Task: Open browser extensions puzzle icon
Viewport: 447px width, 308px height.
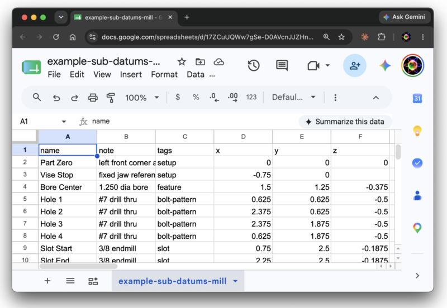Action: tap(381, 37)
